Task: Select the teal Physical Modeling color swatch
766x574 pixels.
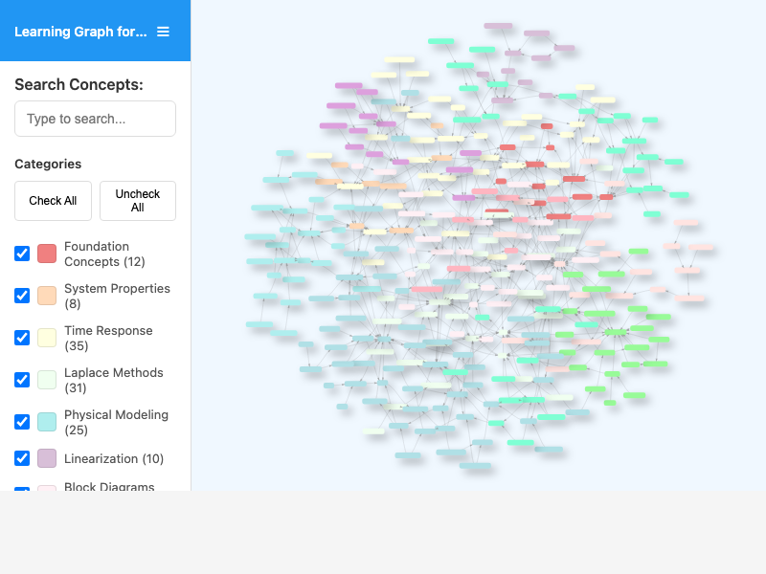Action: [47, 422]
